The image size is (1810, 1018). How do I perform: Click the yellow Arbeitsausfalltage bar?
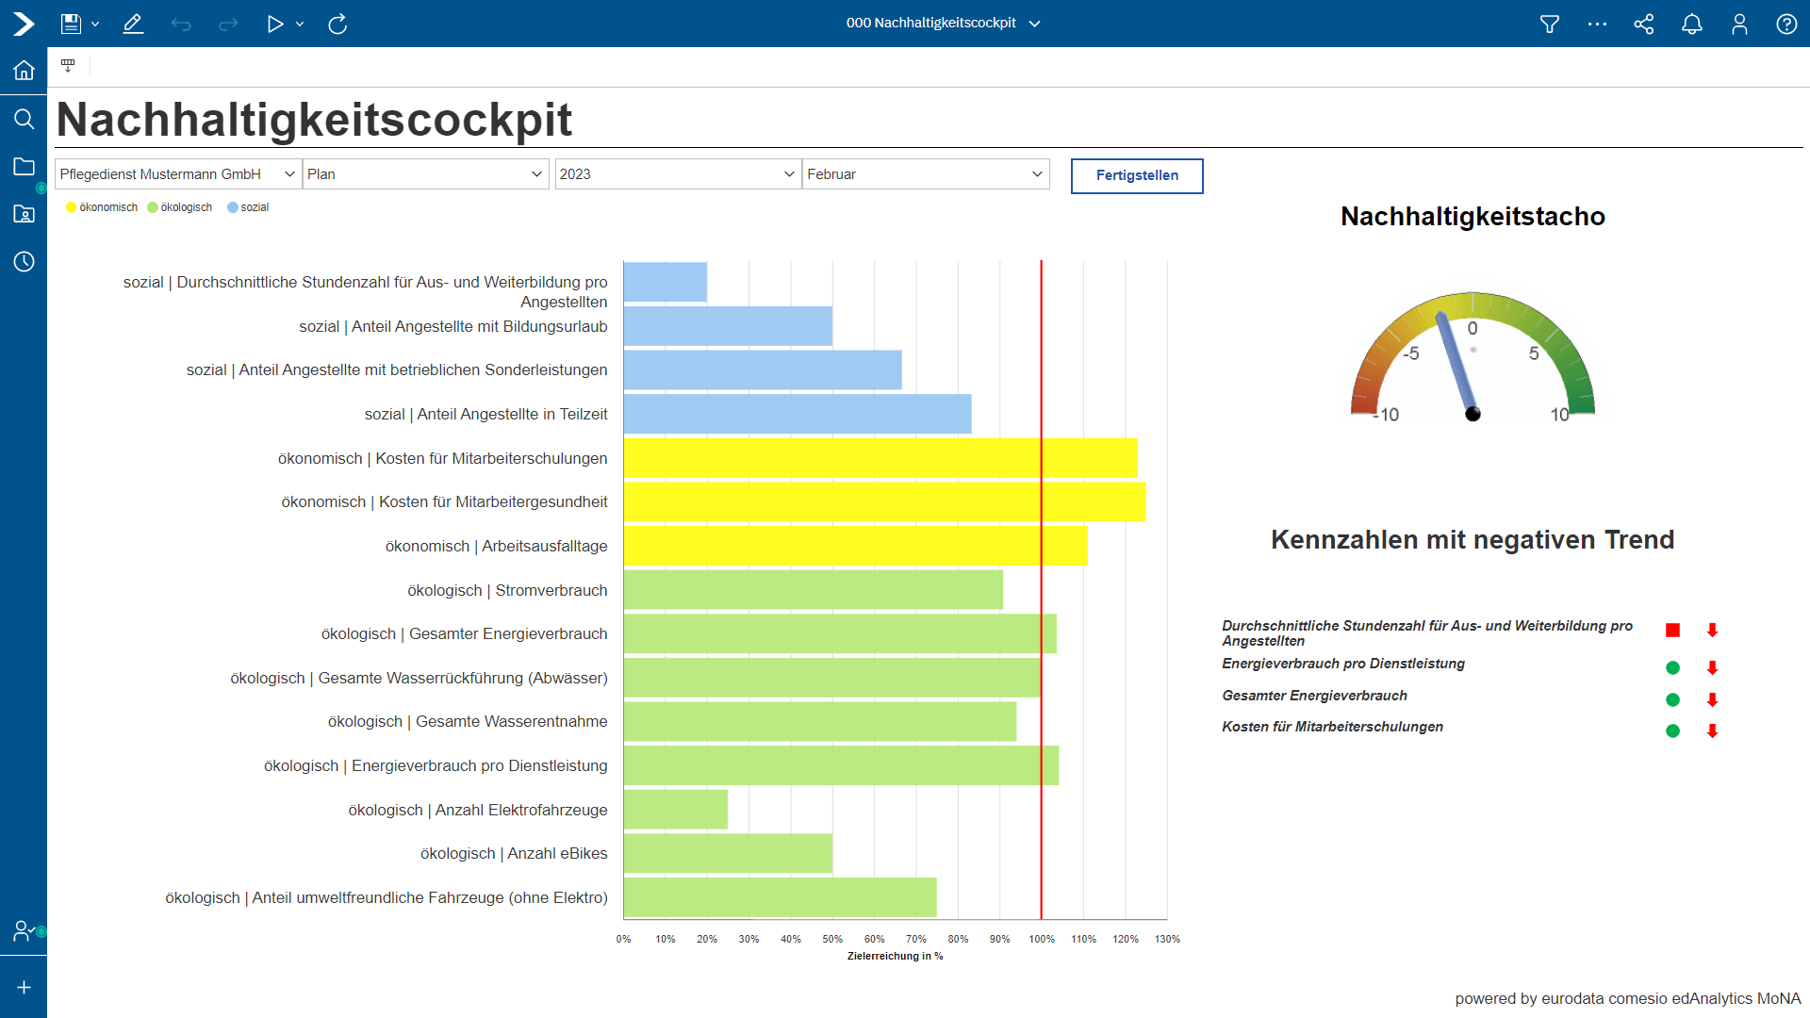tap(854, 546)
